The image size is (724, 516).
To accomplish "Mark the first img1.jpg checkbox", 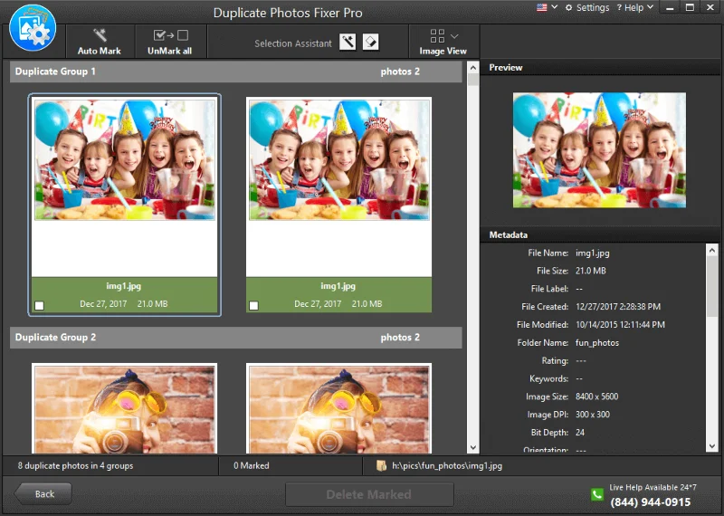I will click(x=40, y=306).
